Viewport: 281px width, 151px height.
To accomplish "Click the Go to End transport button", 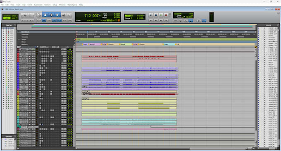I will (x=166, y=20).
